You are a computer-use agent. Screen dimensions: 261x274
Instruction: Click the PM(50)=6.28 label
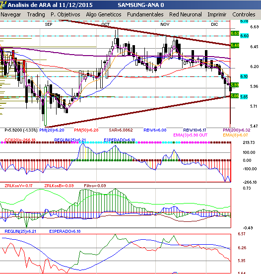tap(86, 130)
